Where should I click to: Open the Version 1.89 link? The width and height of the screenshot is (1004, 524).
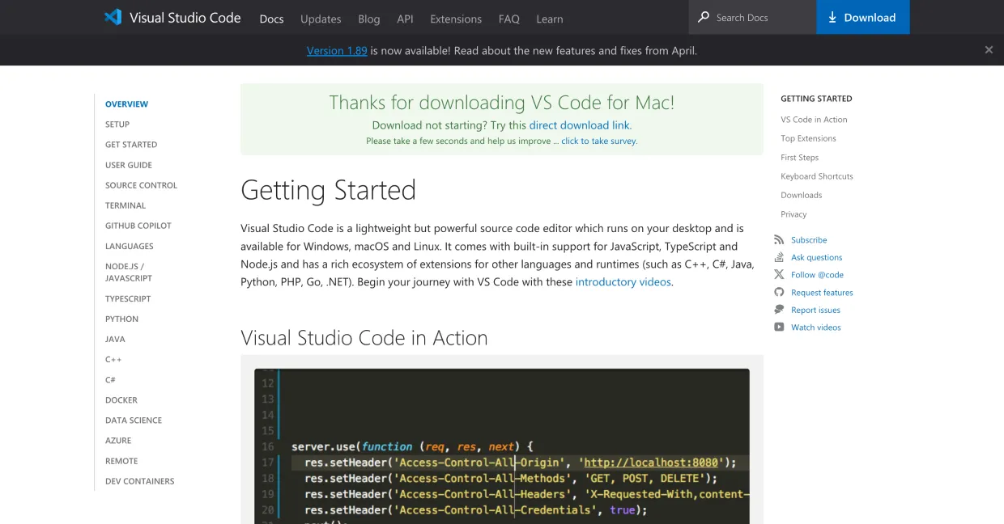click(337, 50)
